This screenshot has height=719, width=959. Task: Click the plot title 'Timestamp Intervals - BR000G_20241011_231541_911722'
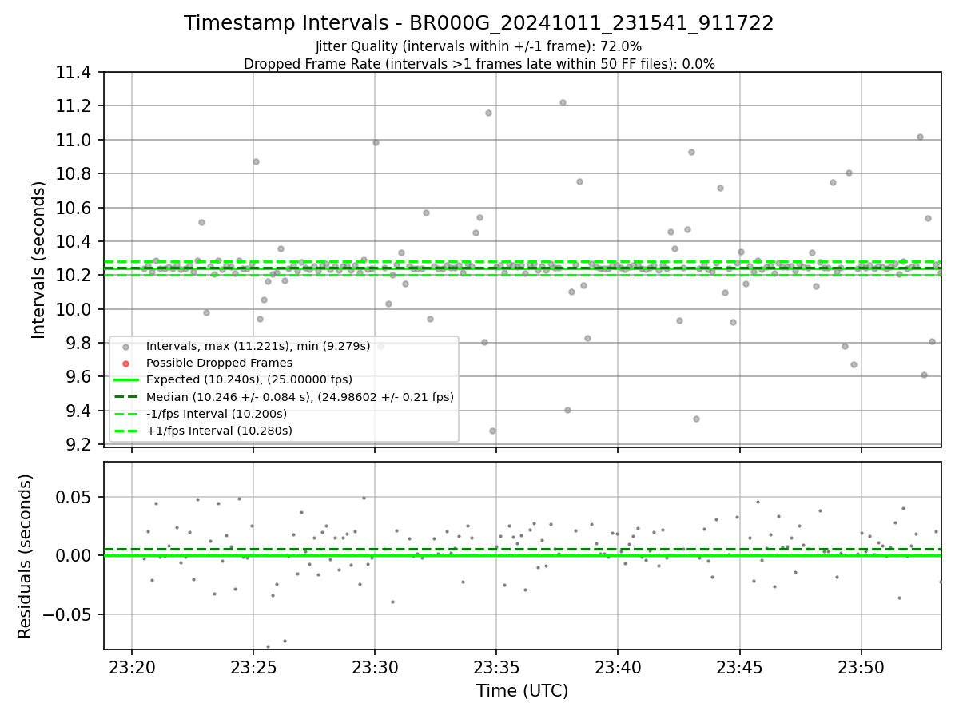[479, 23]
